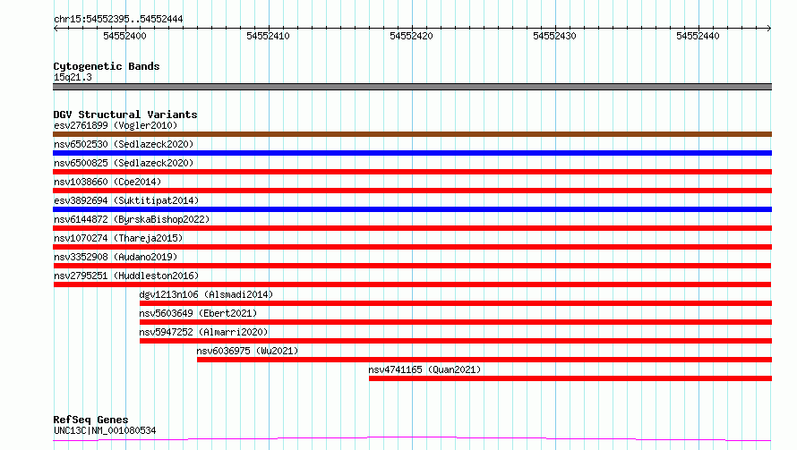Click the red nsv5947252 variant bar
This screenshot has width=797, height=450.
pos(456,341)
